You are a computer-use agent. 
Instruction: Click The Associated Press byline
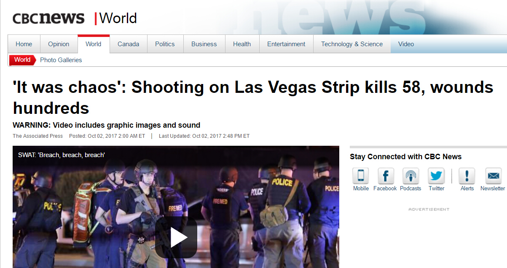click(38, 136)
